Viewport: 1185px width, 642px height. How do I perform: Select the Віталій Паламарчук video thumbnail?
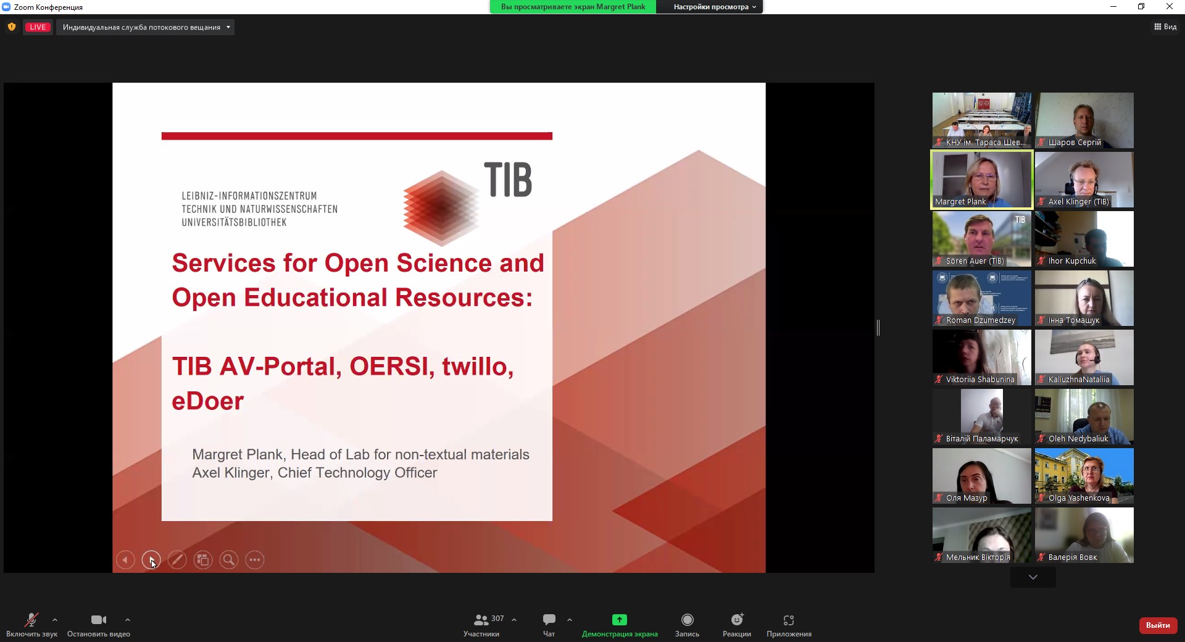tap(982, 417)
